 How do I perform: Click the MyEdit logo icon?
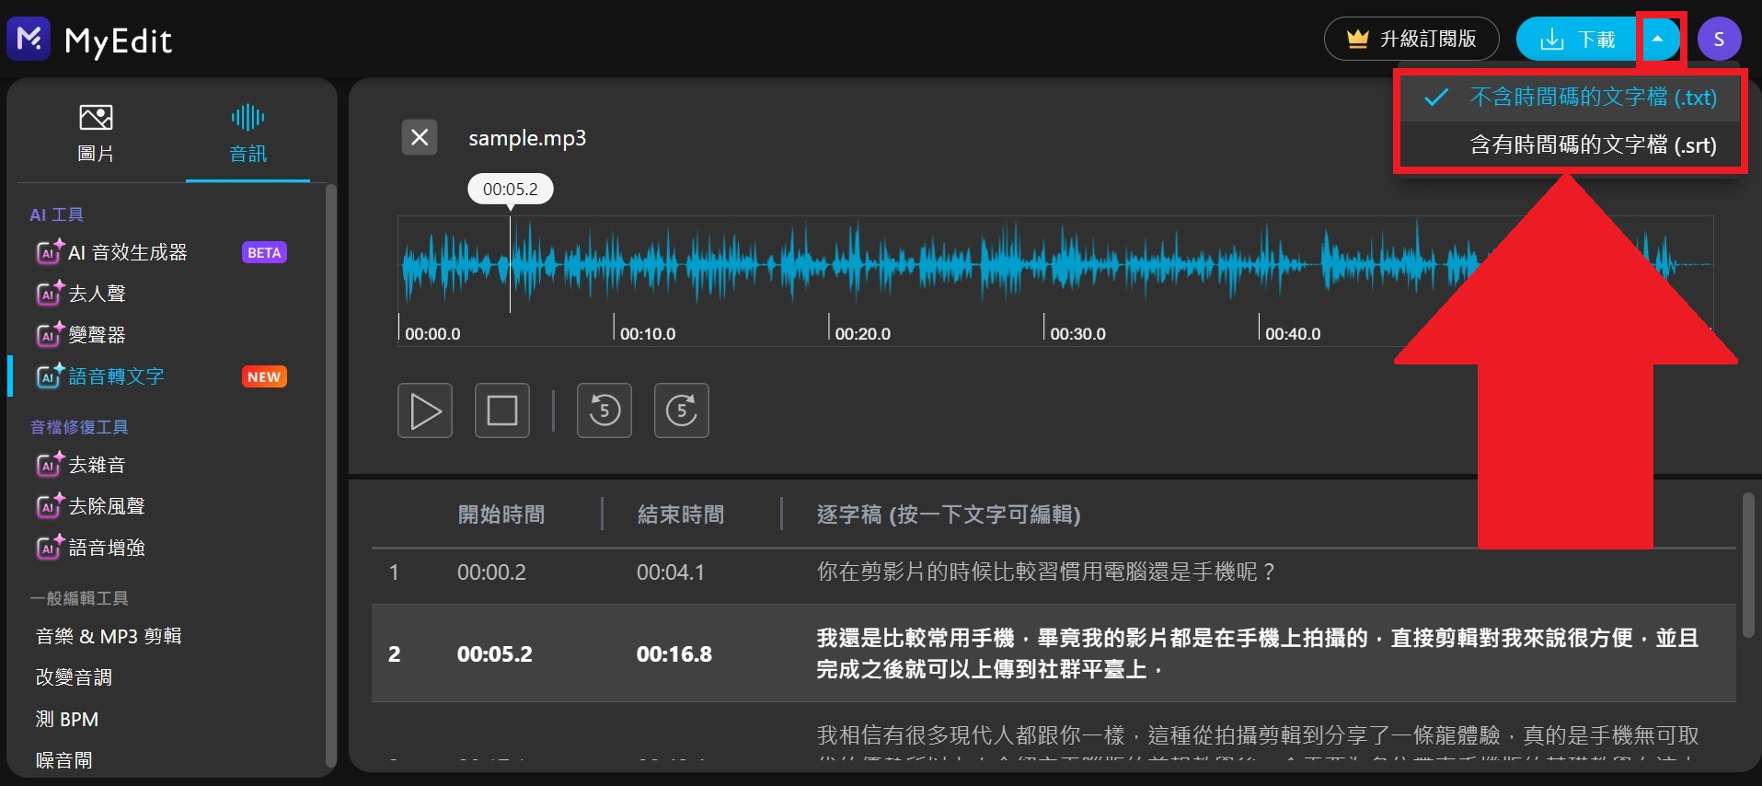point(29,39)
